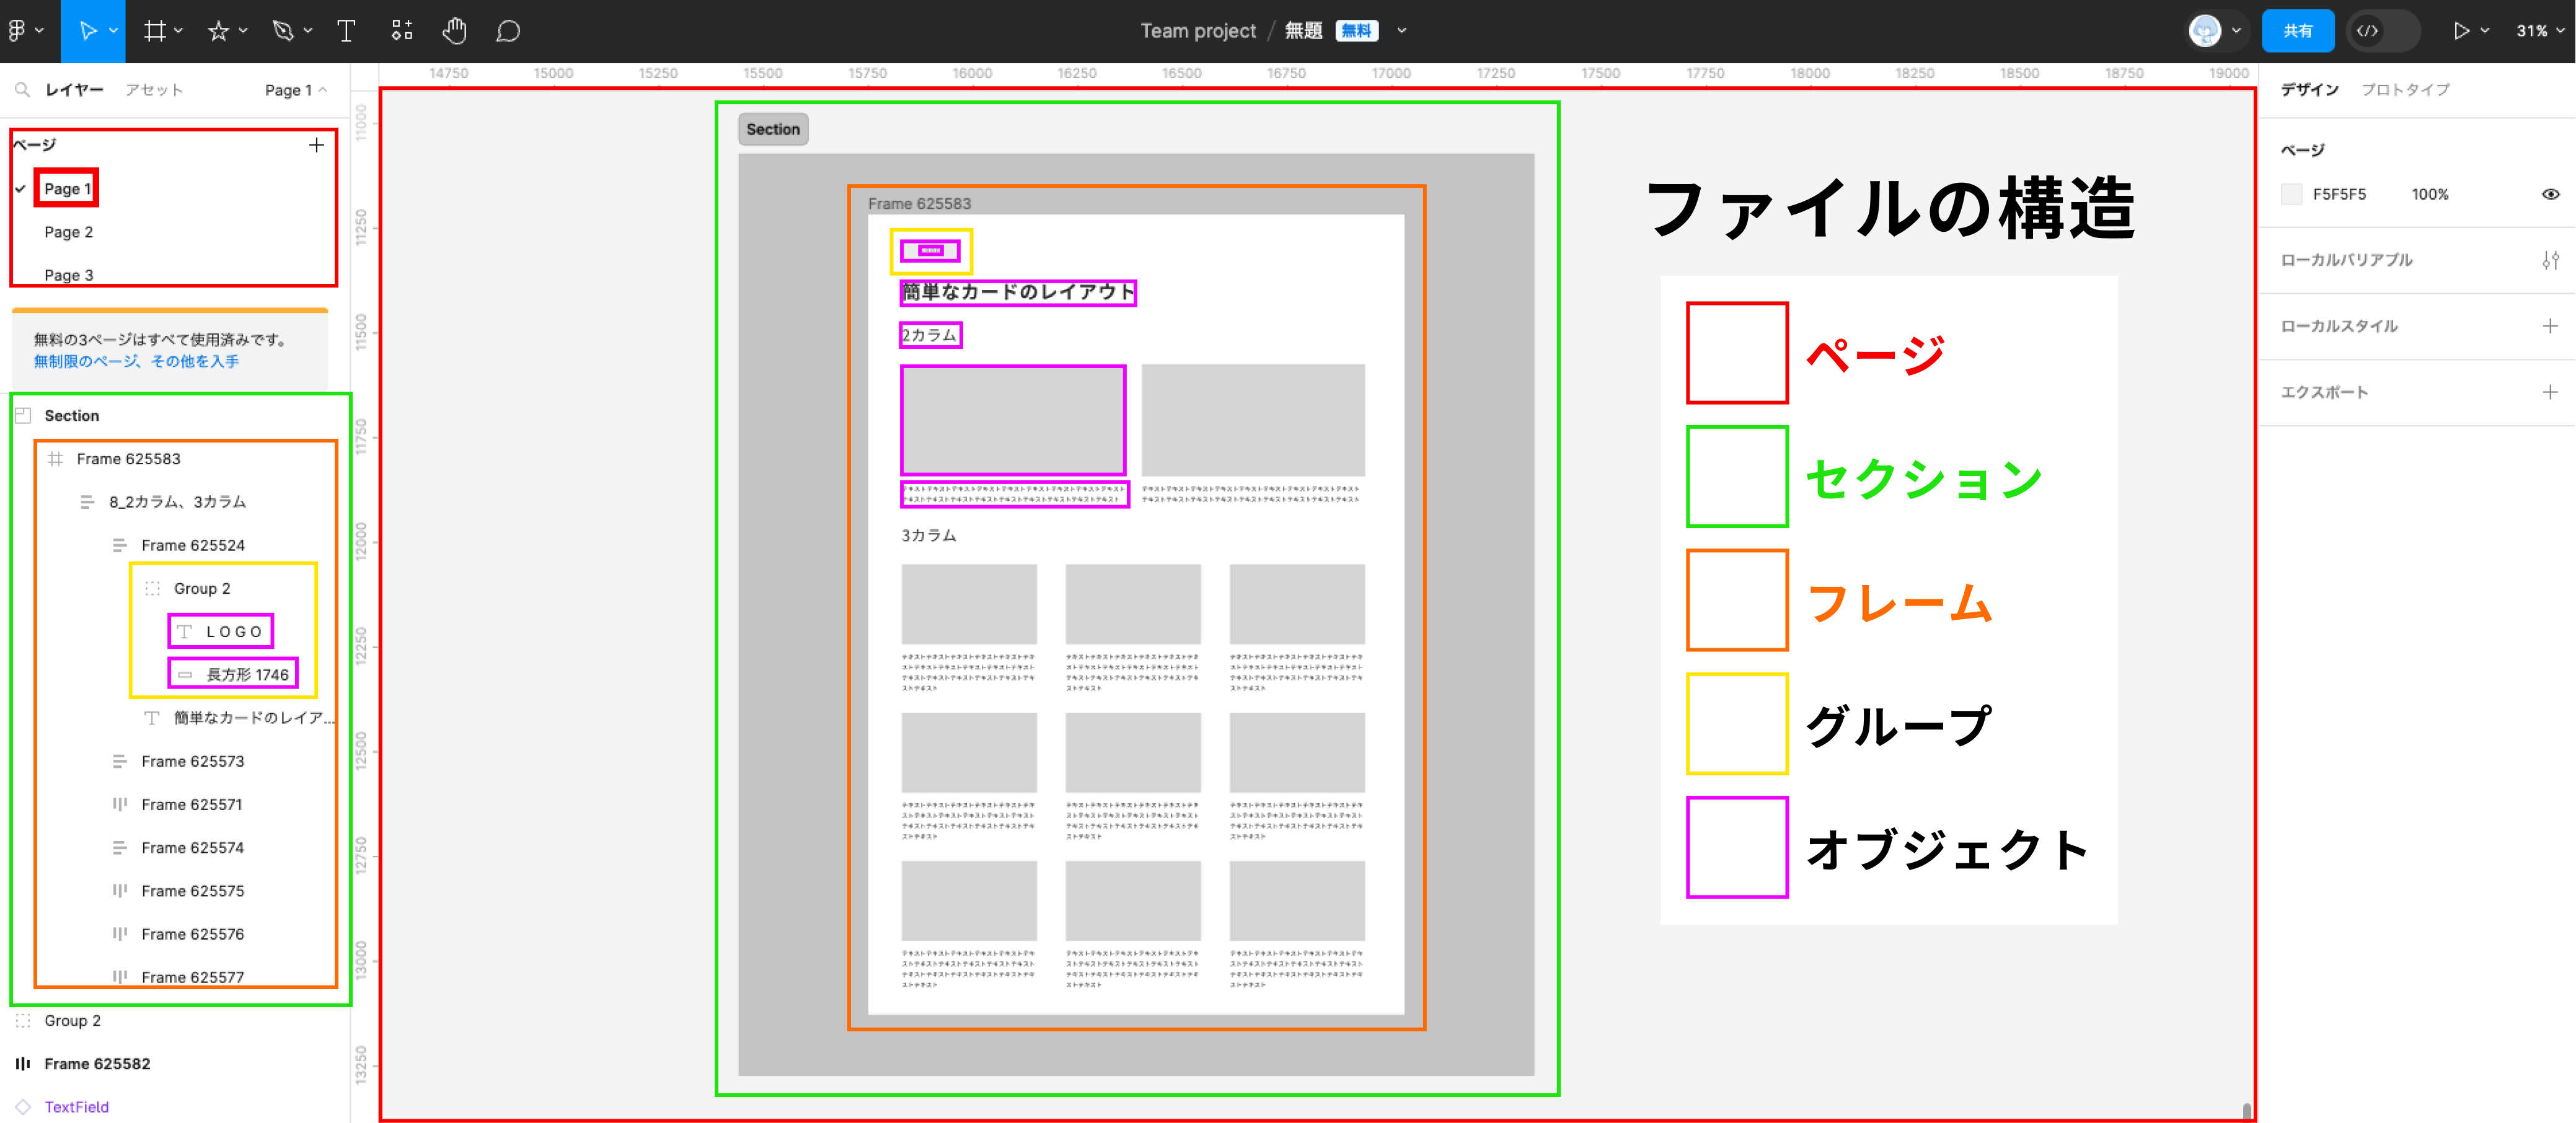
Task: Click the TextField component icon
Action: click(23, 1107)
